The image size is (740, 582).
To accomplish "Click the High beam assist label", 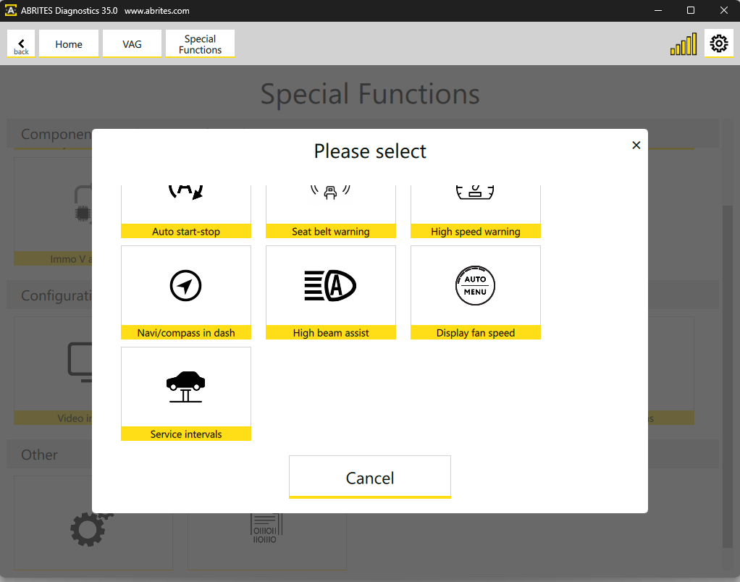I will point(330,332).
